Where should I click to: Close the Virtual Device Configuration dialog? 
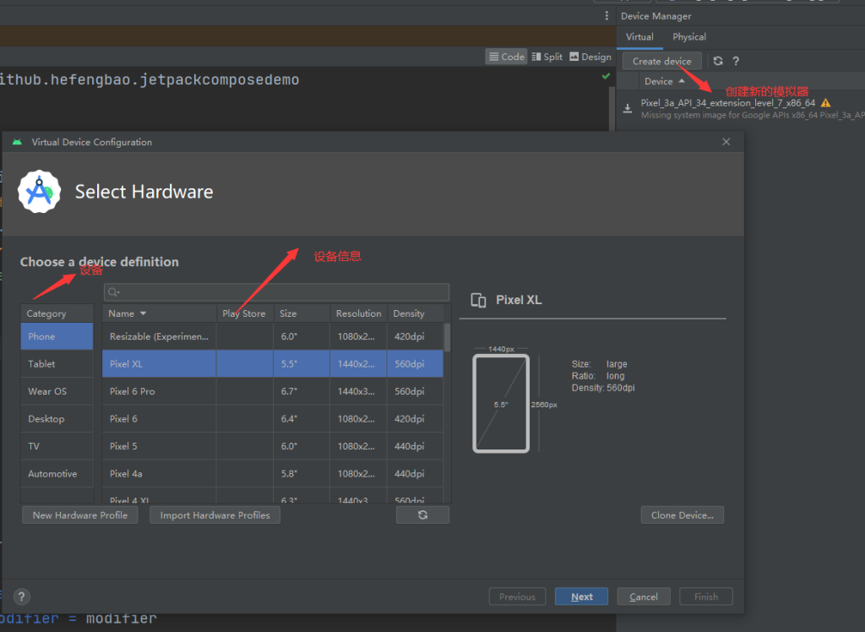726,142
